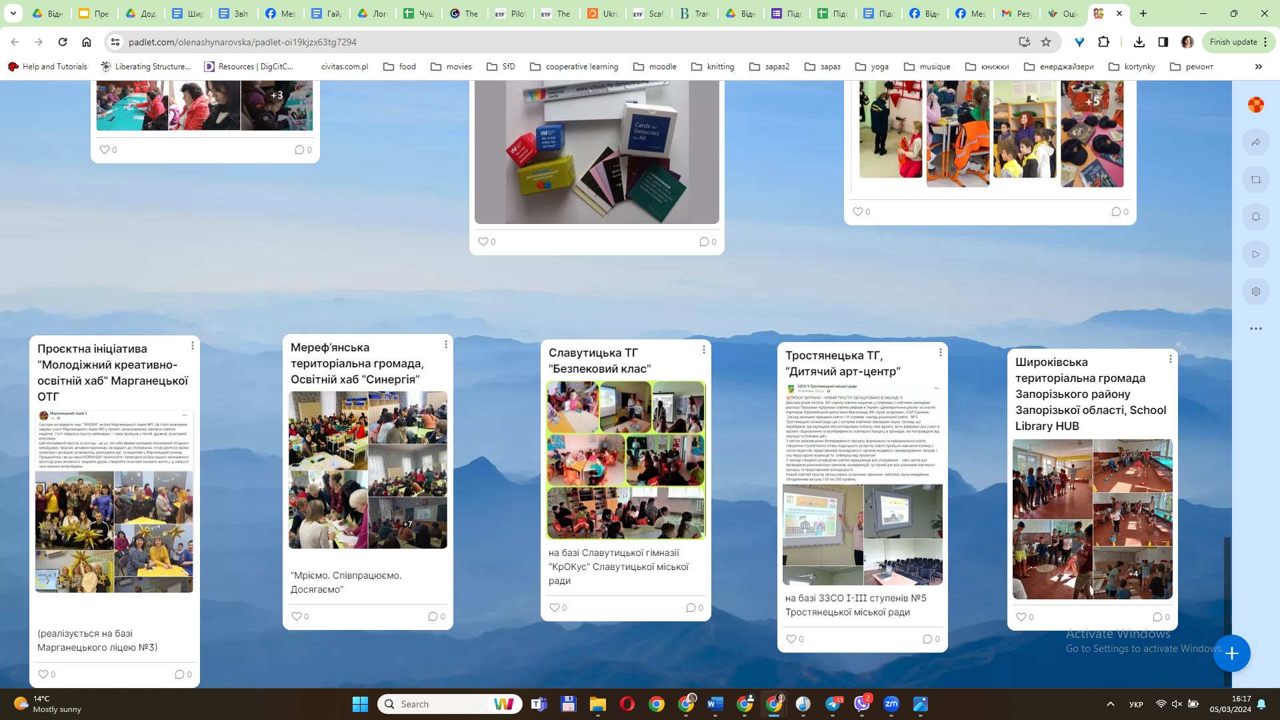
Task: Open Padlet settings gear icon
Action: 1256,291
